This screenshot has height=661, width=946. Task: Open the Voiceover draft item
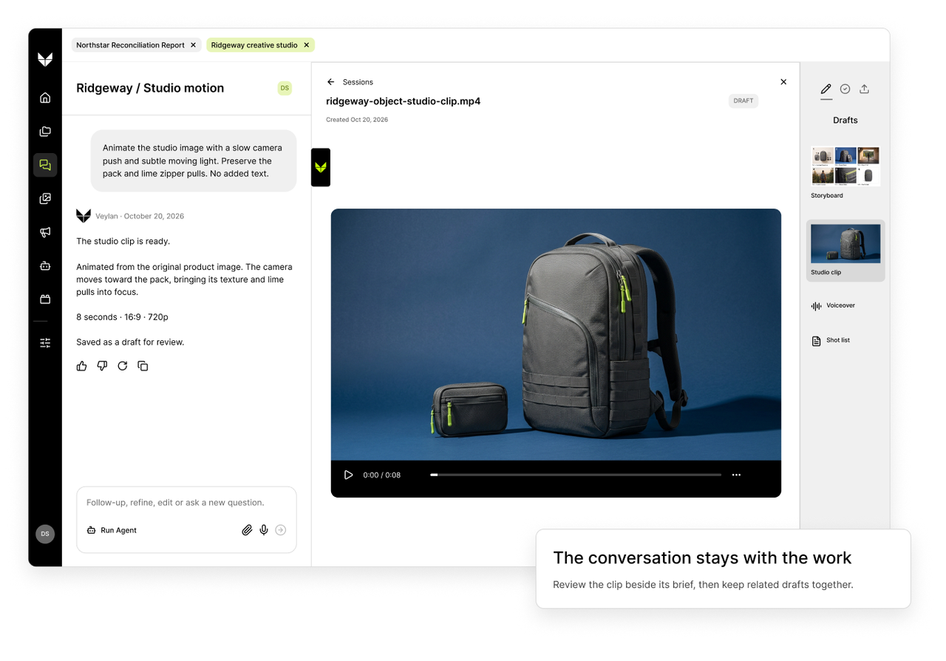click(833, 305)
